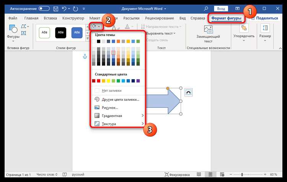Viewport: 287px width, 182px height.
Task: Click the text fill letter A icon
Action: pyautogui.click(x=127, y=26)
